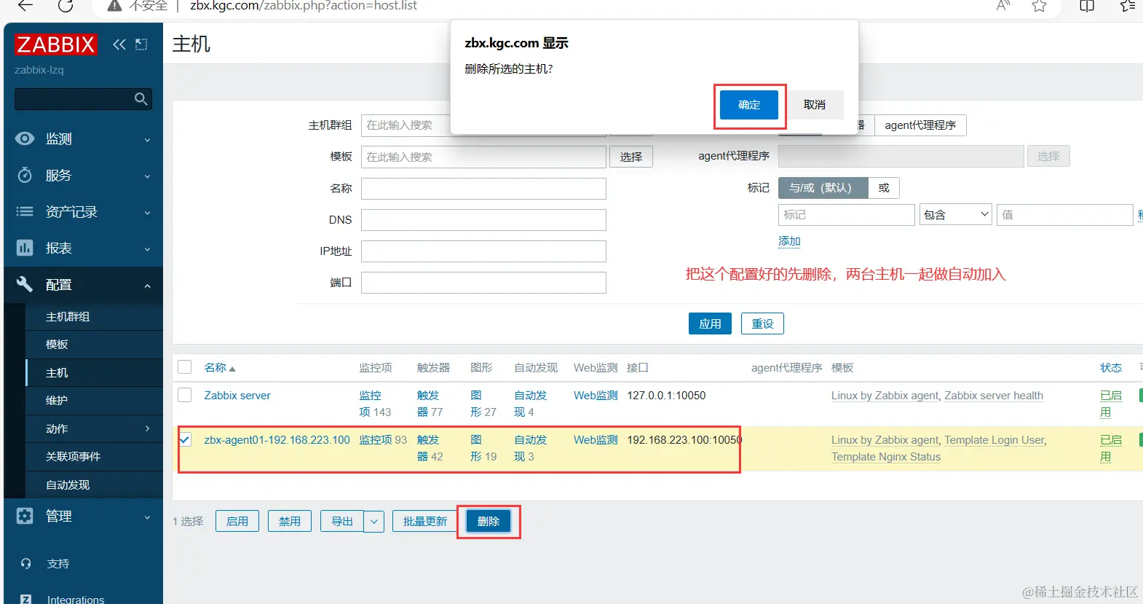Screen dimensions: 1143x604
Task: Click the browser back arrow
Action: pyautogui.click(x=25, y=6)
